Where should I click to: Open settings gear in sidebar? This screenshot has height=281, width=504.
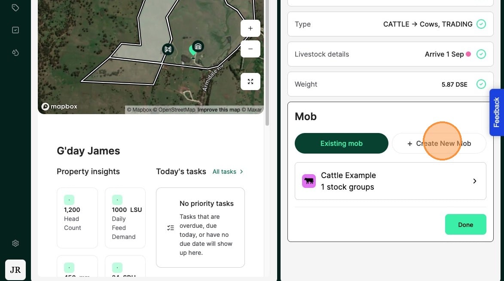point(15,243)
